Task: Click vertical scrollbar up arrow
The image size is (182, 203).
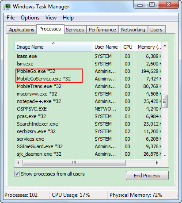Action: tap(165, 46)
